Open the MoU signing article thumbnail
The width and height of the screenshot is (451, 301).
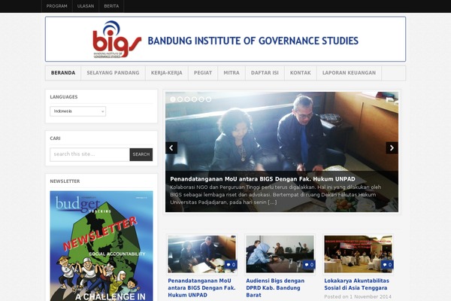pyautogui.click(x=202, y=254)
